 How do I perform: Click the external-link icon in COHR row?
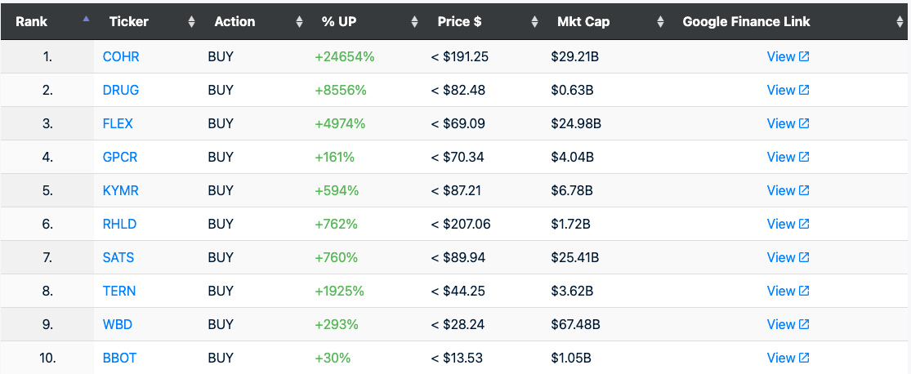(x=804, y=56)
